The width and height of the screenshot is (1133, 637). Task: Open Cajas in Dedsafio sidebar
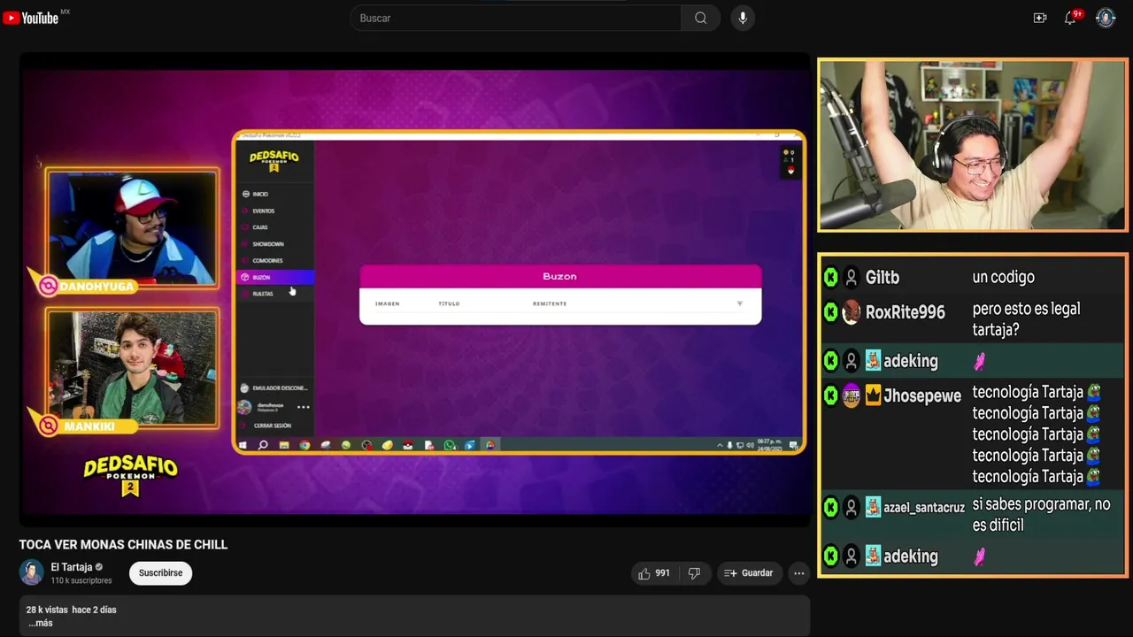tap(260, 227)
